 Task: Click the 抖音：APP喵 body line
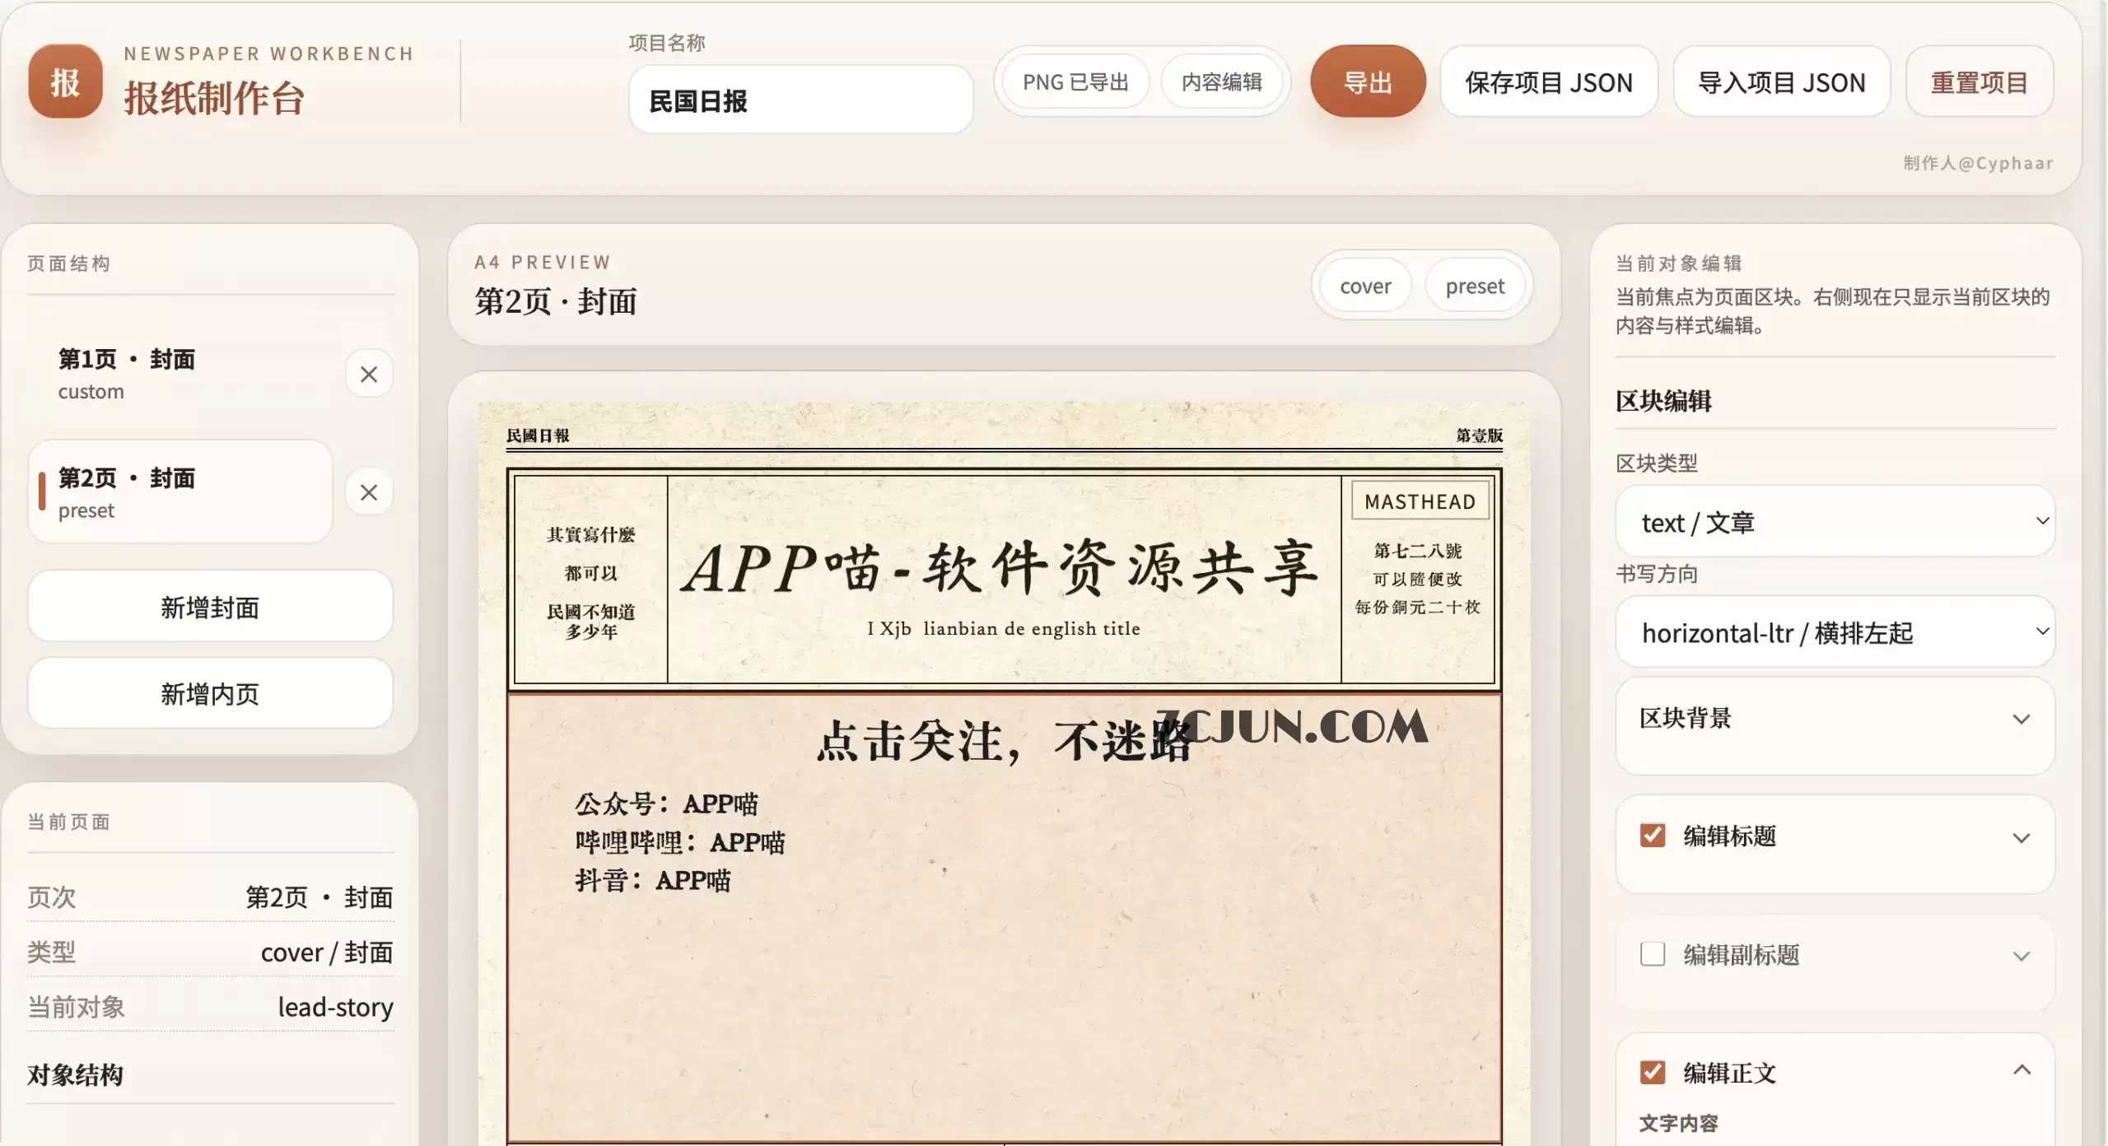coord(652,880)
